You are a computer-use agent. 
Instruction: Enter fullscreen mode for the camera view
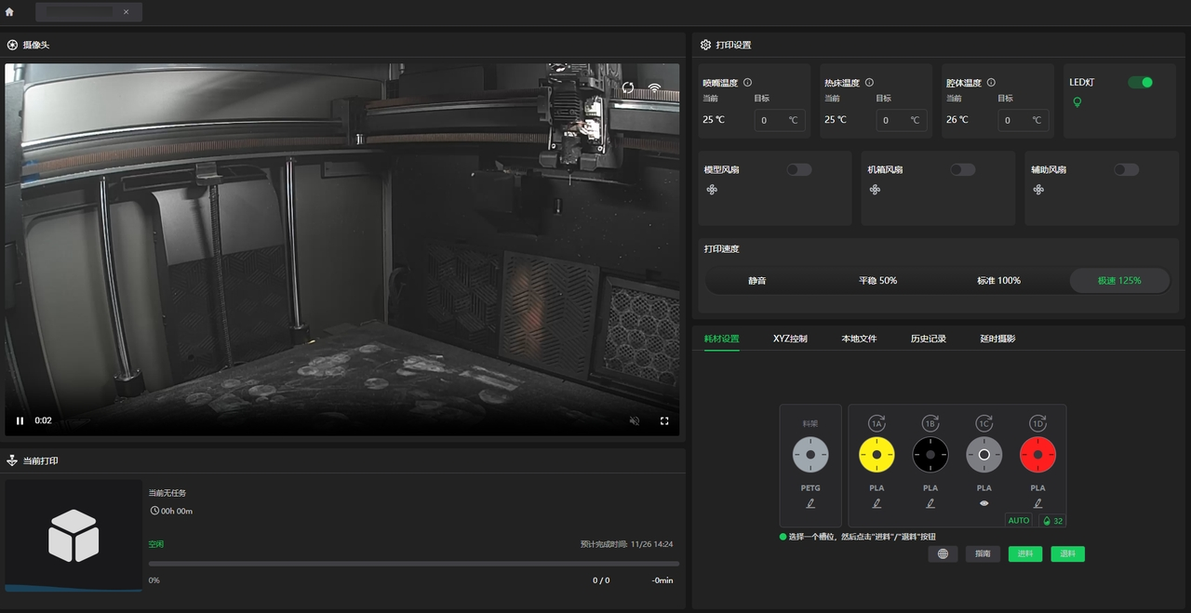click(x=664, y=420)
